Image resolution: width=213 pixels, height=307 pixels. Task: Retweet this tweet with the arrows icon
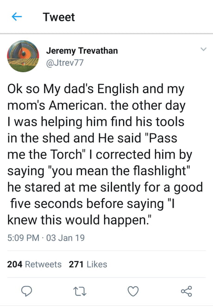coord(80,291)
